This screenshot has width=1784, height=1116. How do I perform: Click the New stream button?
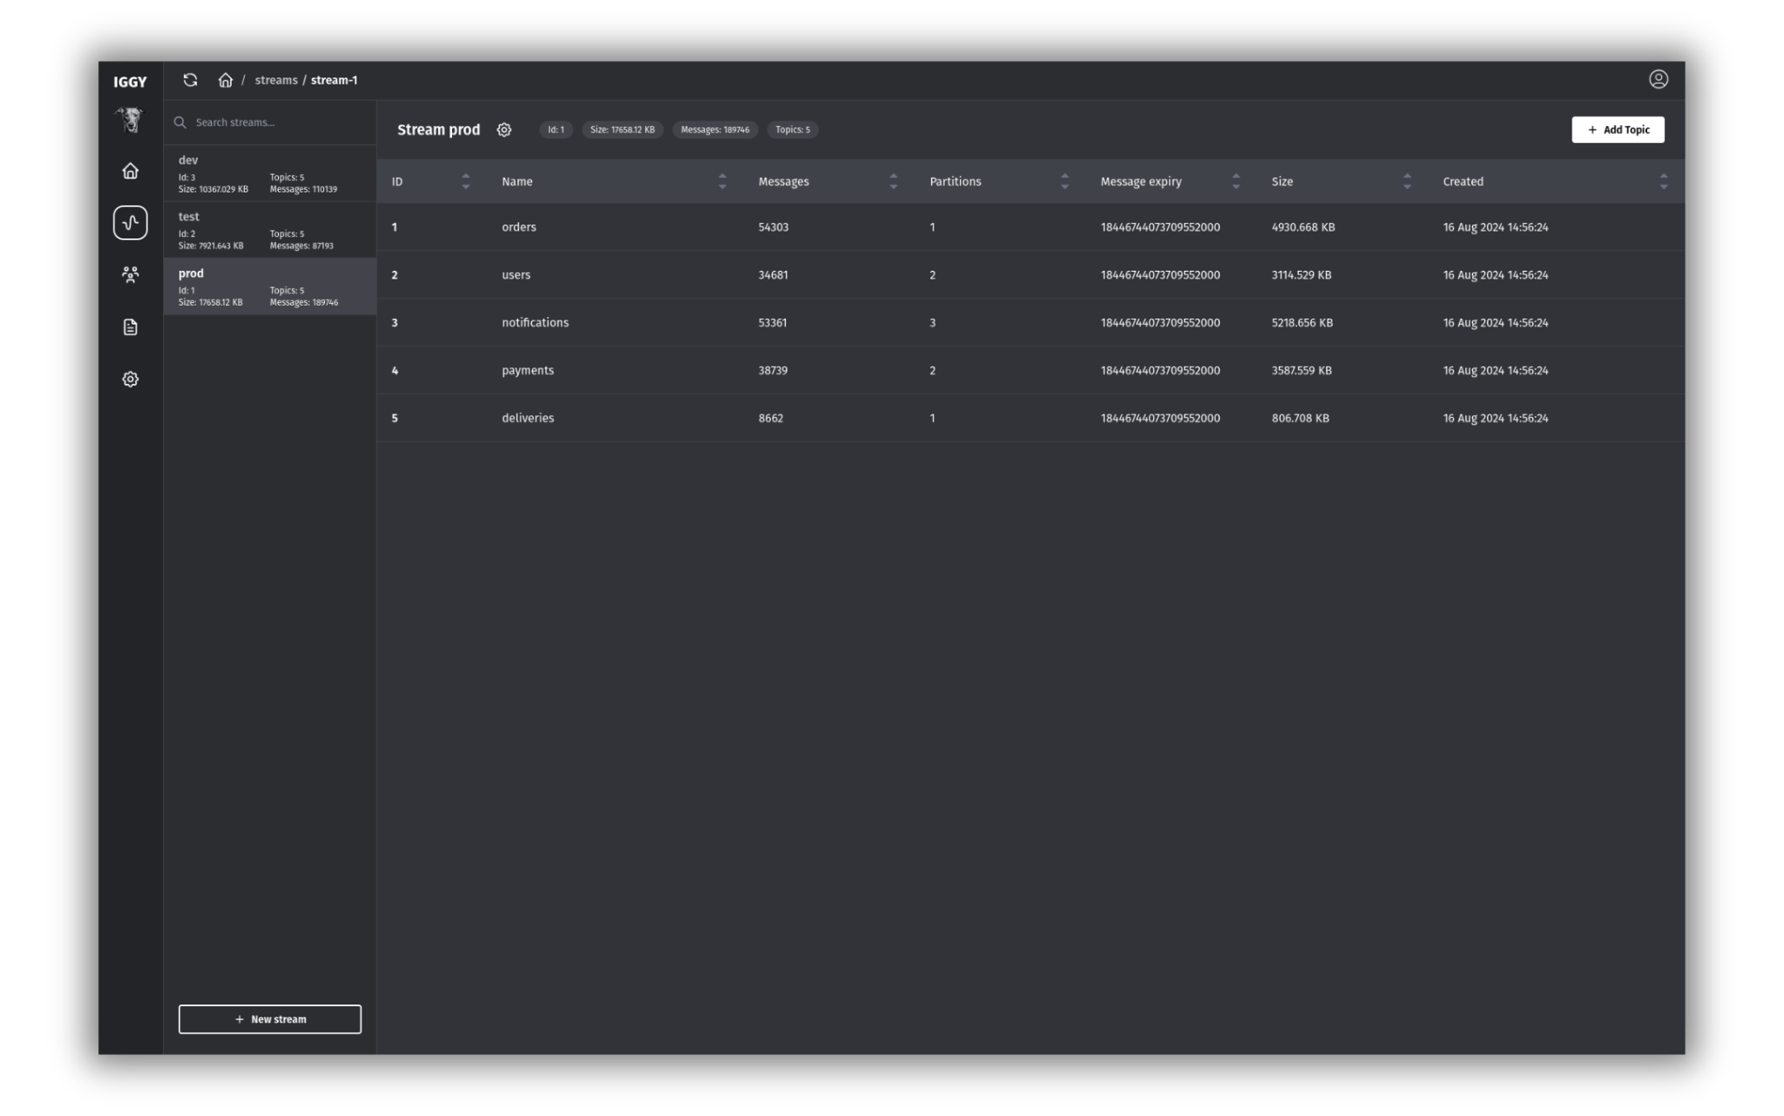point(270,1019)
